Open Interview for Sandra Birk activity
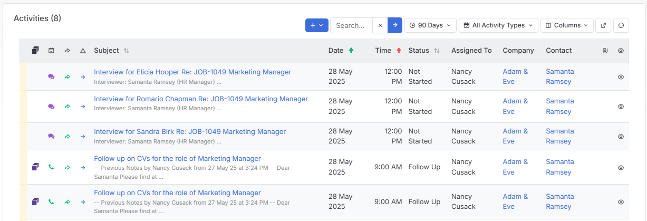 (190, 131)
